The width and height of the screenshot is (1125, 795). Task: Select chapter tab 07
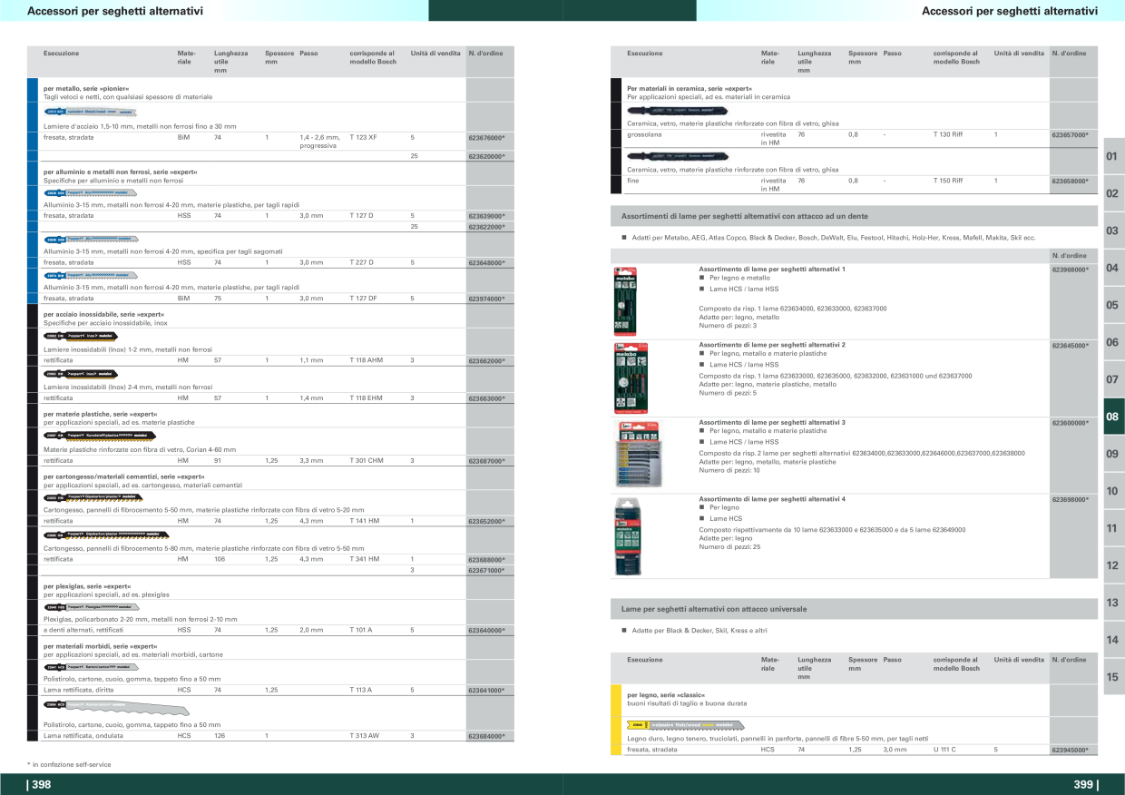coord(1113,379)
